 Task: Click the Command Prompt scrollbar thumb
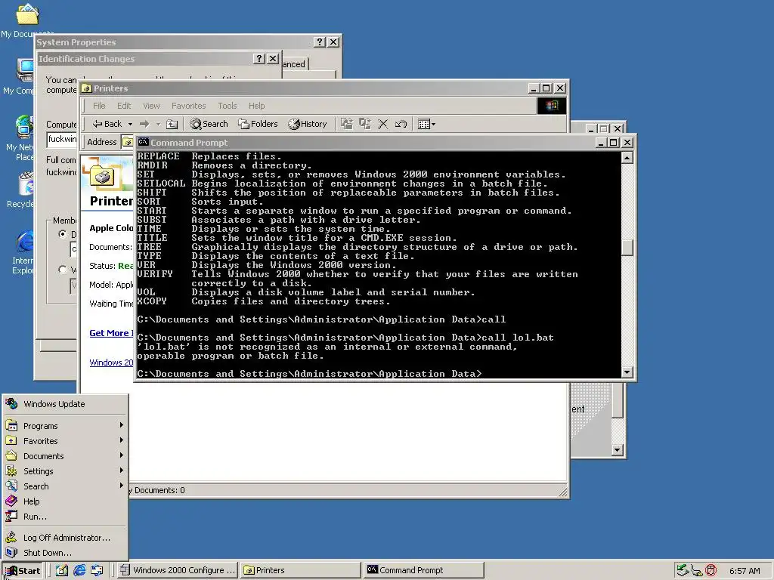click(x=627, y=248)
